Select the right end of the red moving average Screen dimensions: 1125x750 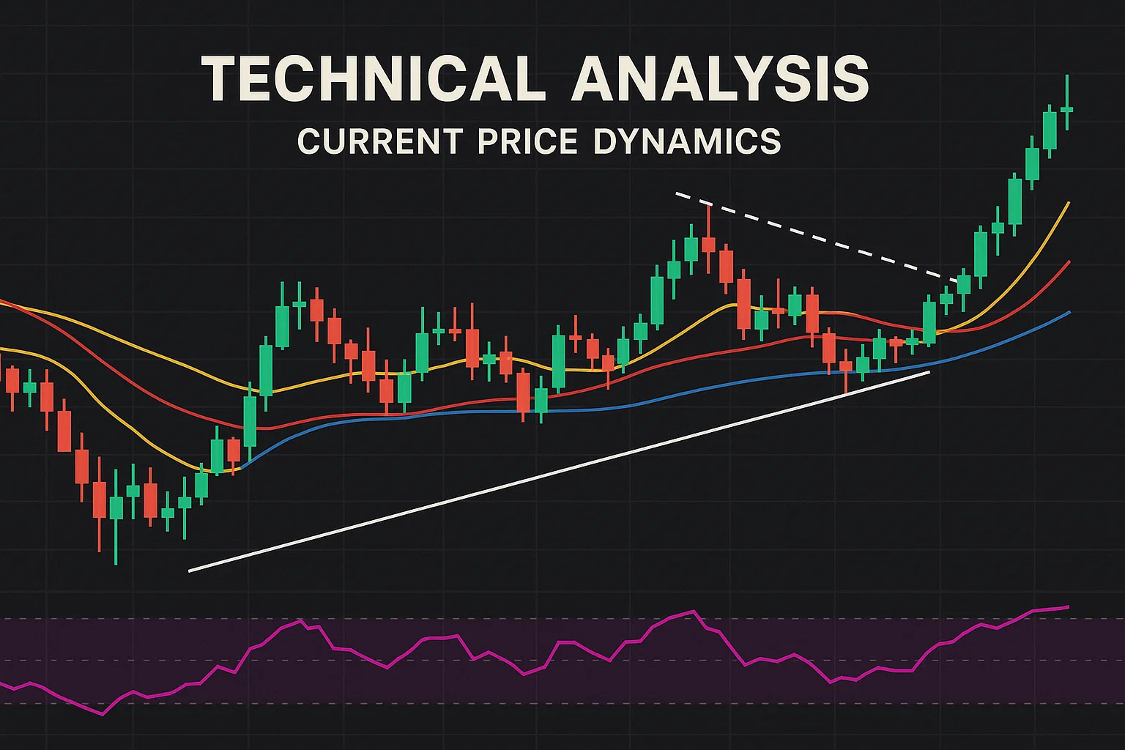click(1069, 262)
